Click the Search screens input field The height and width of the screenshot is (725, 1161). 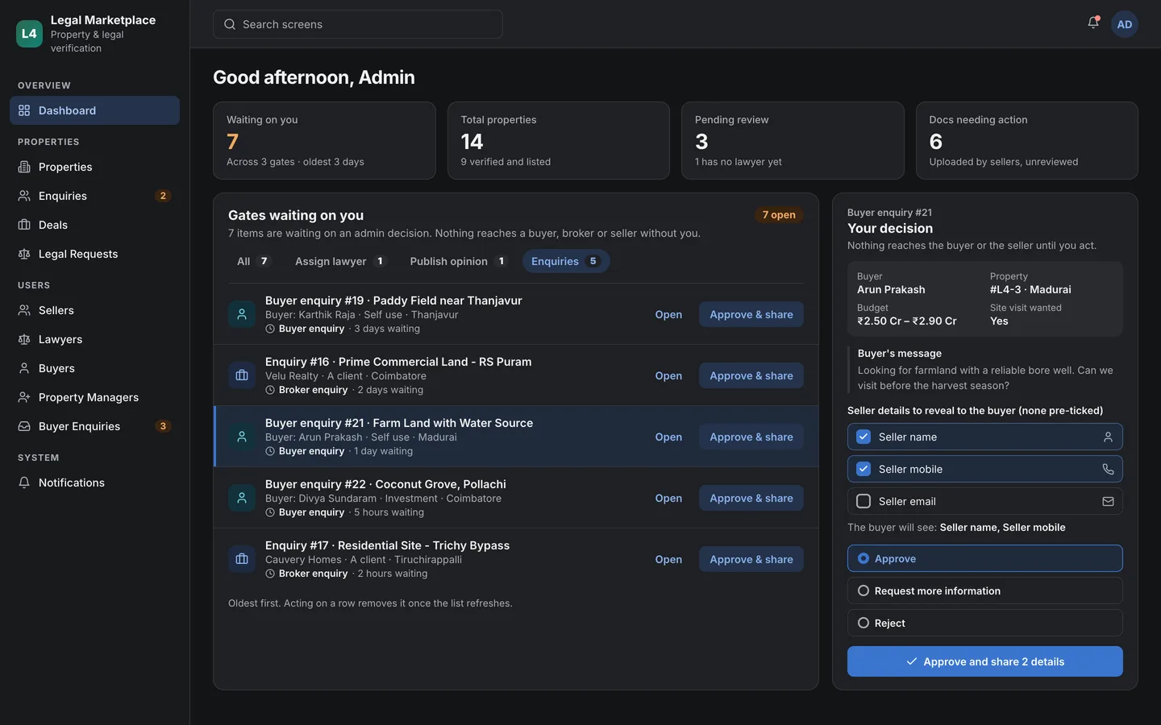pyautogui.click(x=357, y=24)
